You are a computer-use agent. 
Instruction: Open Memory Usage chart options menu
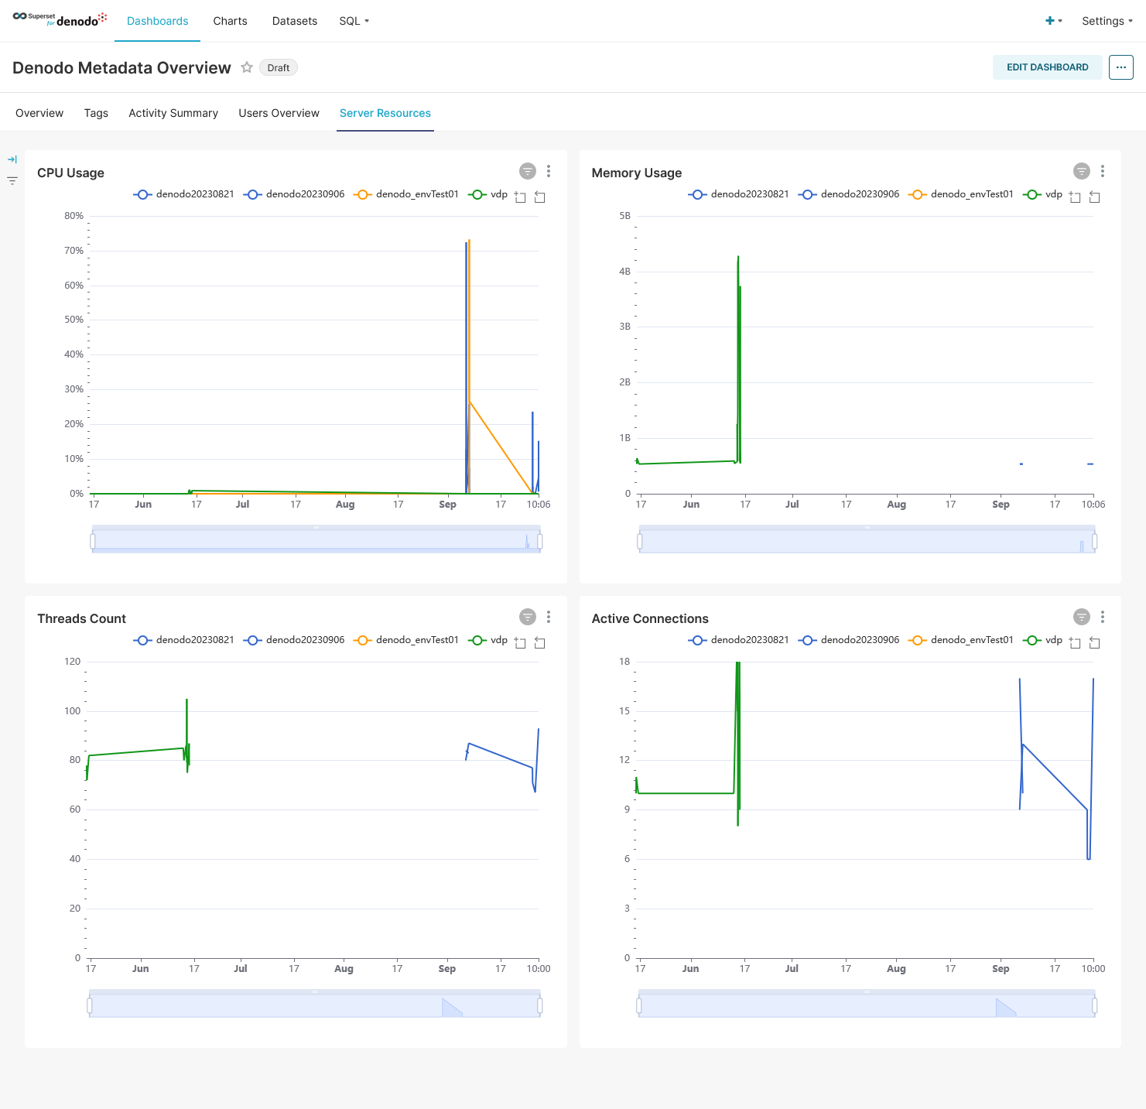[1103, 171]
